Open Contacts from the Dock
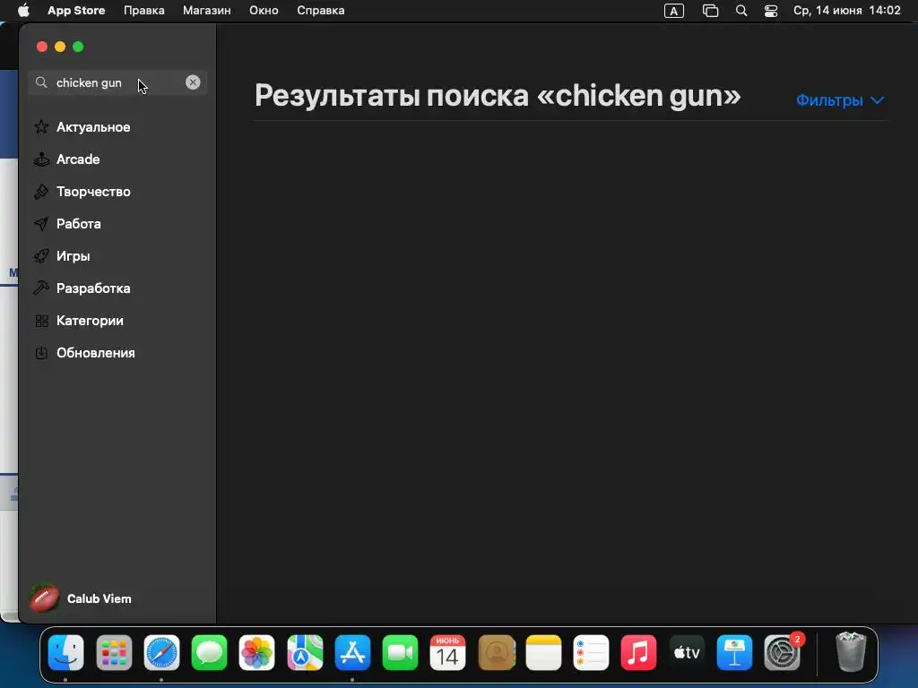 coord(497,652)
